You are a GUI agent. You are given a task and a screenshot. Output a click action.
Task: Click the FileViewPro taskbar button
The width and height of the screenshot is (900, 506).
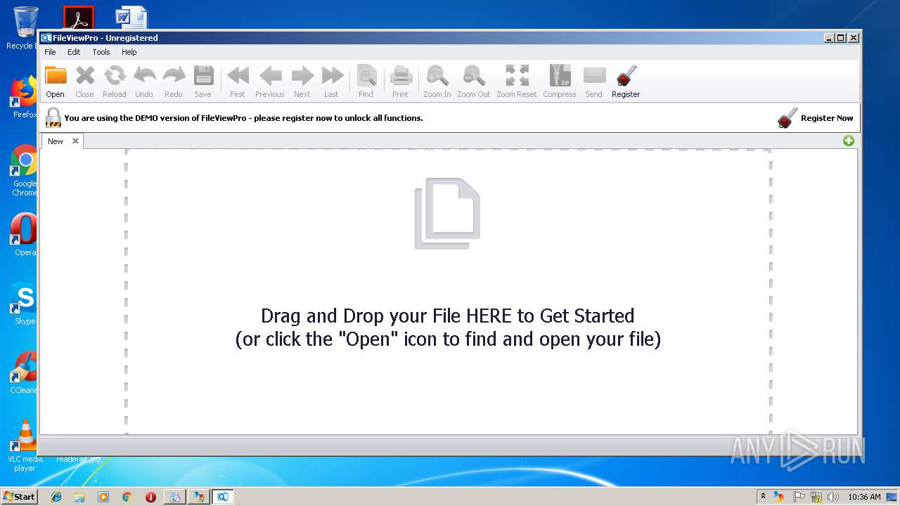222,497
